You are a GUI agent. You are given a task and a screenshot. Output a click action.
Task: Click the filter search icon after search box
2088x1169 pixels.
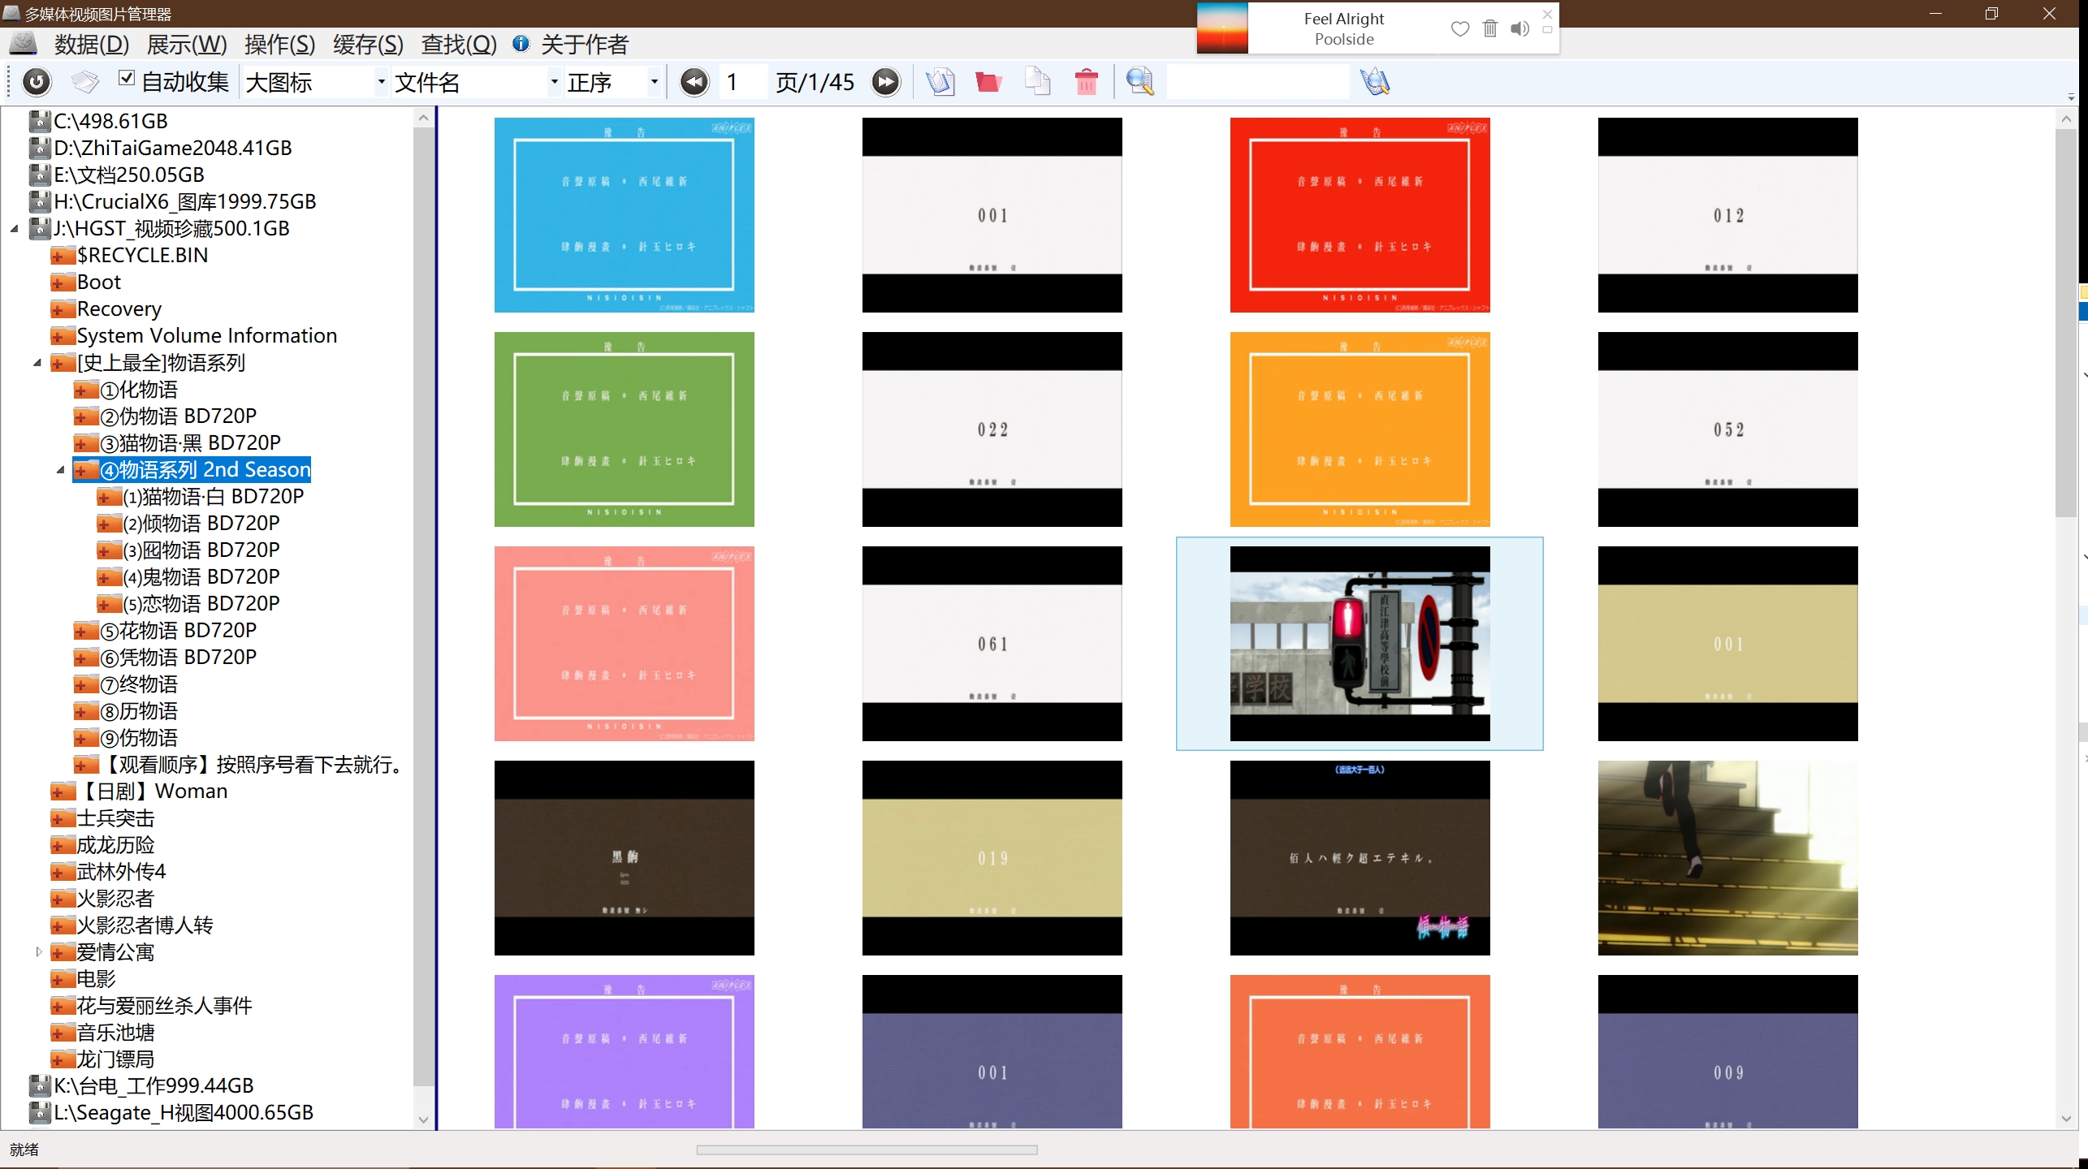[1375, 82]
